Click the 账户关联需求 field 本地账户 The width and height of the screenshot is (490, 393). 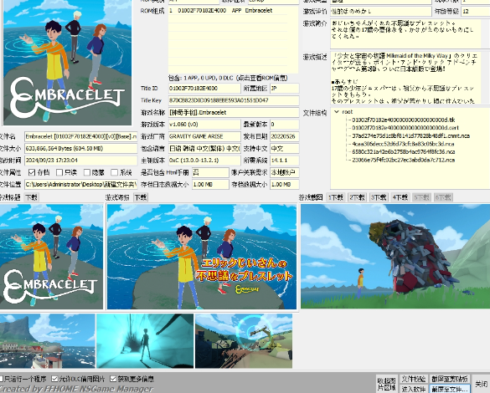click(x=285, y=172)
